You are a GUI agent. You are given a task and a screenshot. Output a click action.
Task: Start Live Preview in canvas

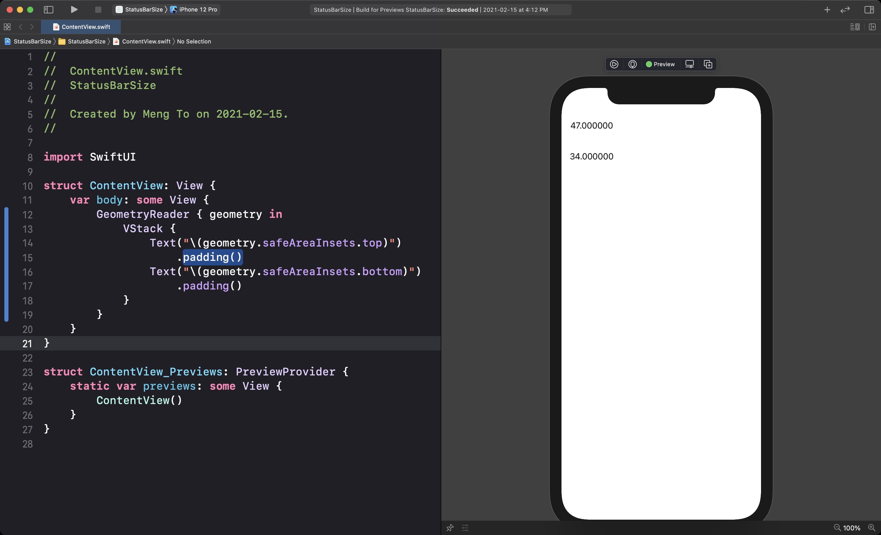614,64
